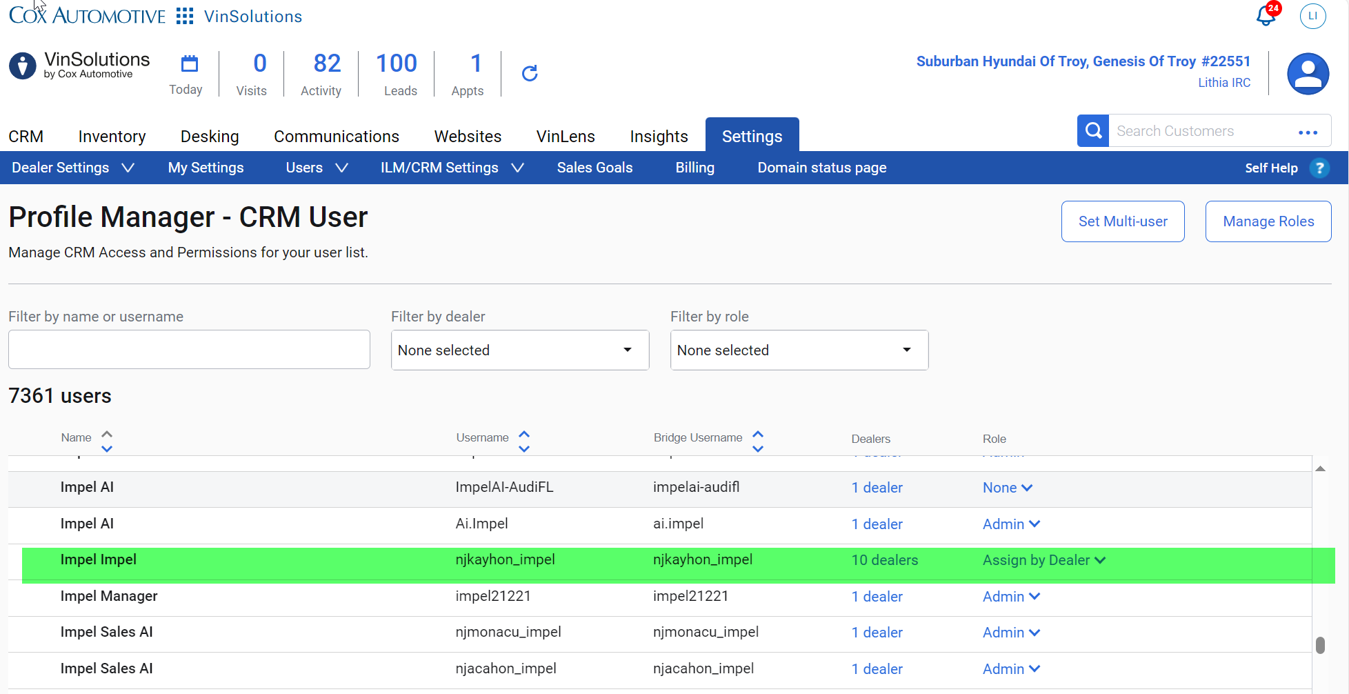Open Admin role dropdown for njacahon_impel

pos(1011,669)
